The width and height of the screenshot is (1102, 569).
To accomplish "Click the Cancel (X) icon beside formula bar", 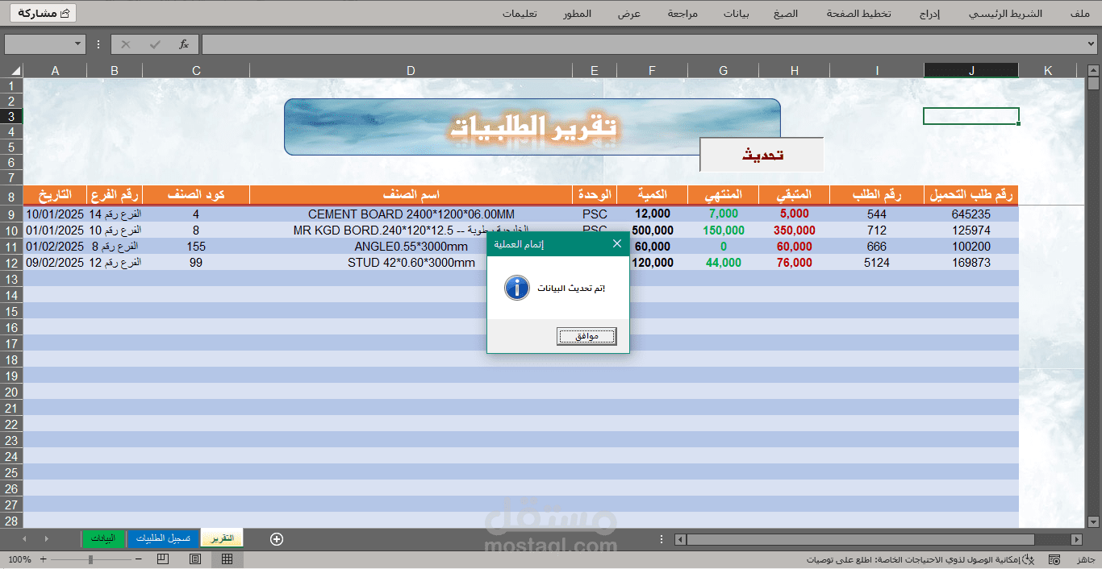I will tap(125, 44).
